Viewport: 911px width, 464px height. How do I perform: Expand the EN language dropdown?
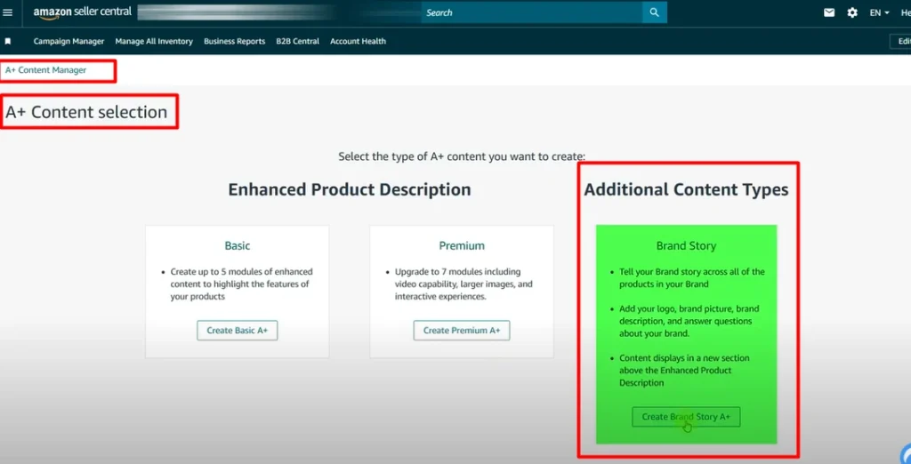tap(879, 12)
